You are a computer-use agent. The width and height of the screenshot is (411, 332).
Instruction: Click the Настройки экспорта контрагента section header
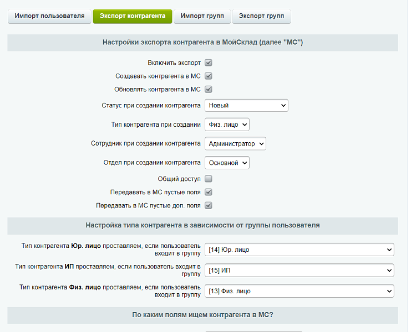(x=202, y=43)
